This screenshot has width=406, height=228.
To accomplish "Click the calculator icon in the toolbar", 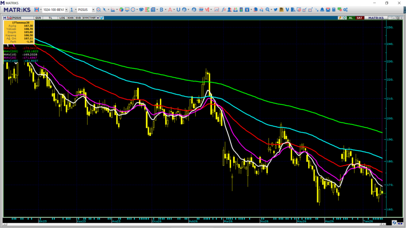I will click(x=334, y=9).
